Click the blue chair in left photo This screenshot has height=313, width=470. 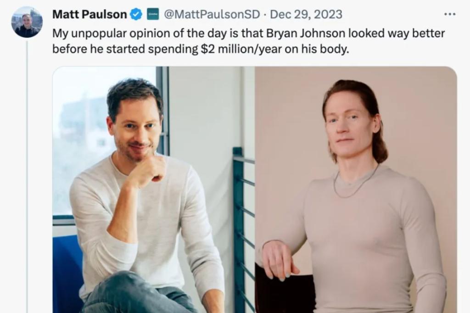pyautogui.click(x=68, y=273)
